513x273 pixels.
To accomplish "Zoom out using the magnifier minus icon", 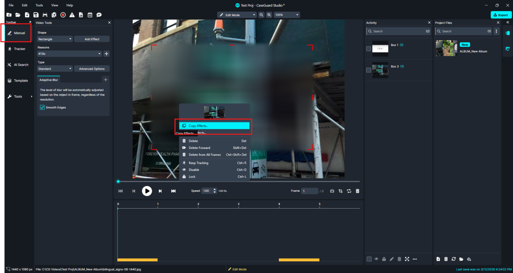I will point(261,15).
